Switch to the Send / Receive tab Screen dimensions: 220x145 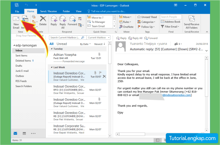point(48,11)
